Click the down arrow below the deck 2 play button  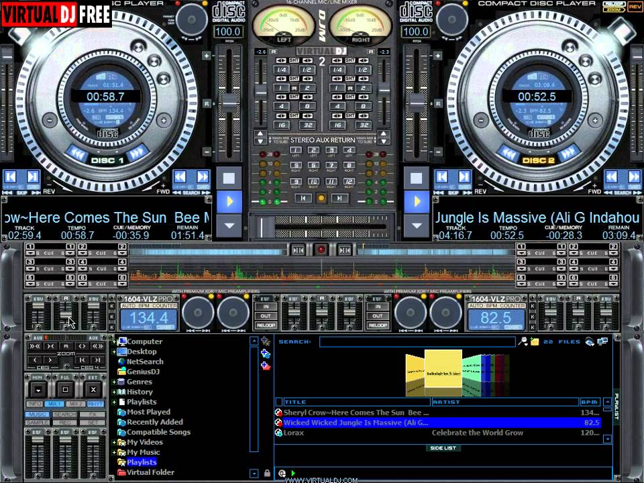417,225
